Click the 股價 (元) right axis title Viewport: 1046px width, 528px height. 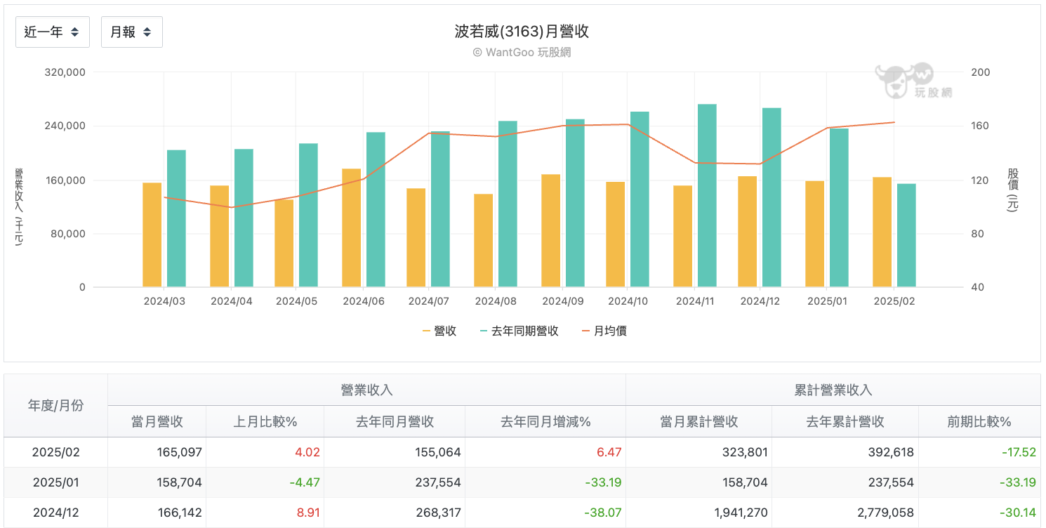pyautogui.click(x=1012, y=190)
